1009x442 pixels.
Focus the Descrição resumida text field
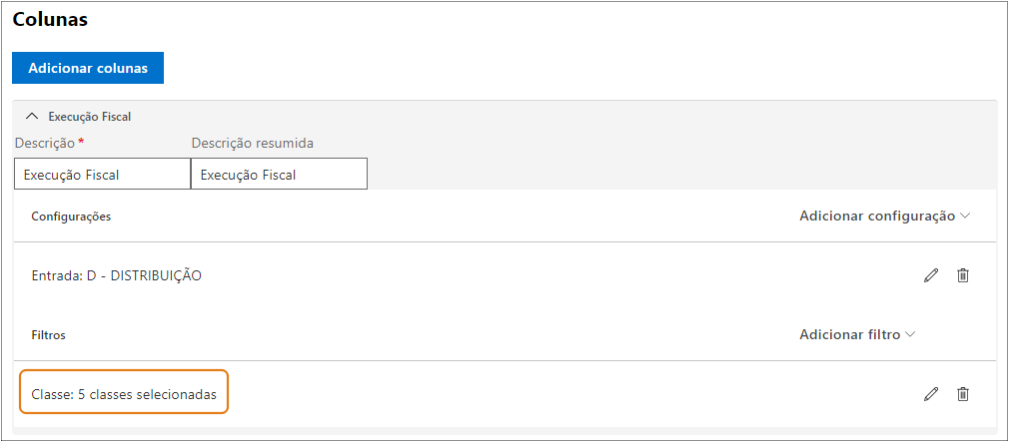(x=280, y=174)
